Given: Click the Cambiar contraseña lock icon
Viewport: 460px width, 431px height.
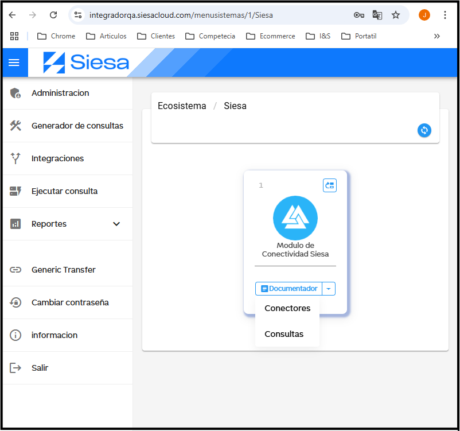Looking at the screenshot, I should 15,302.
